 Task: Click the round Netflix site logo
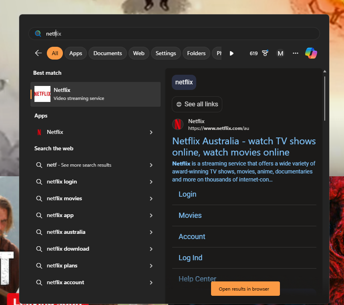point(178,124)
